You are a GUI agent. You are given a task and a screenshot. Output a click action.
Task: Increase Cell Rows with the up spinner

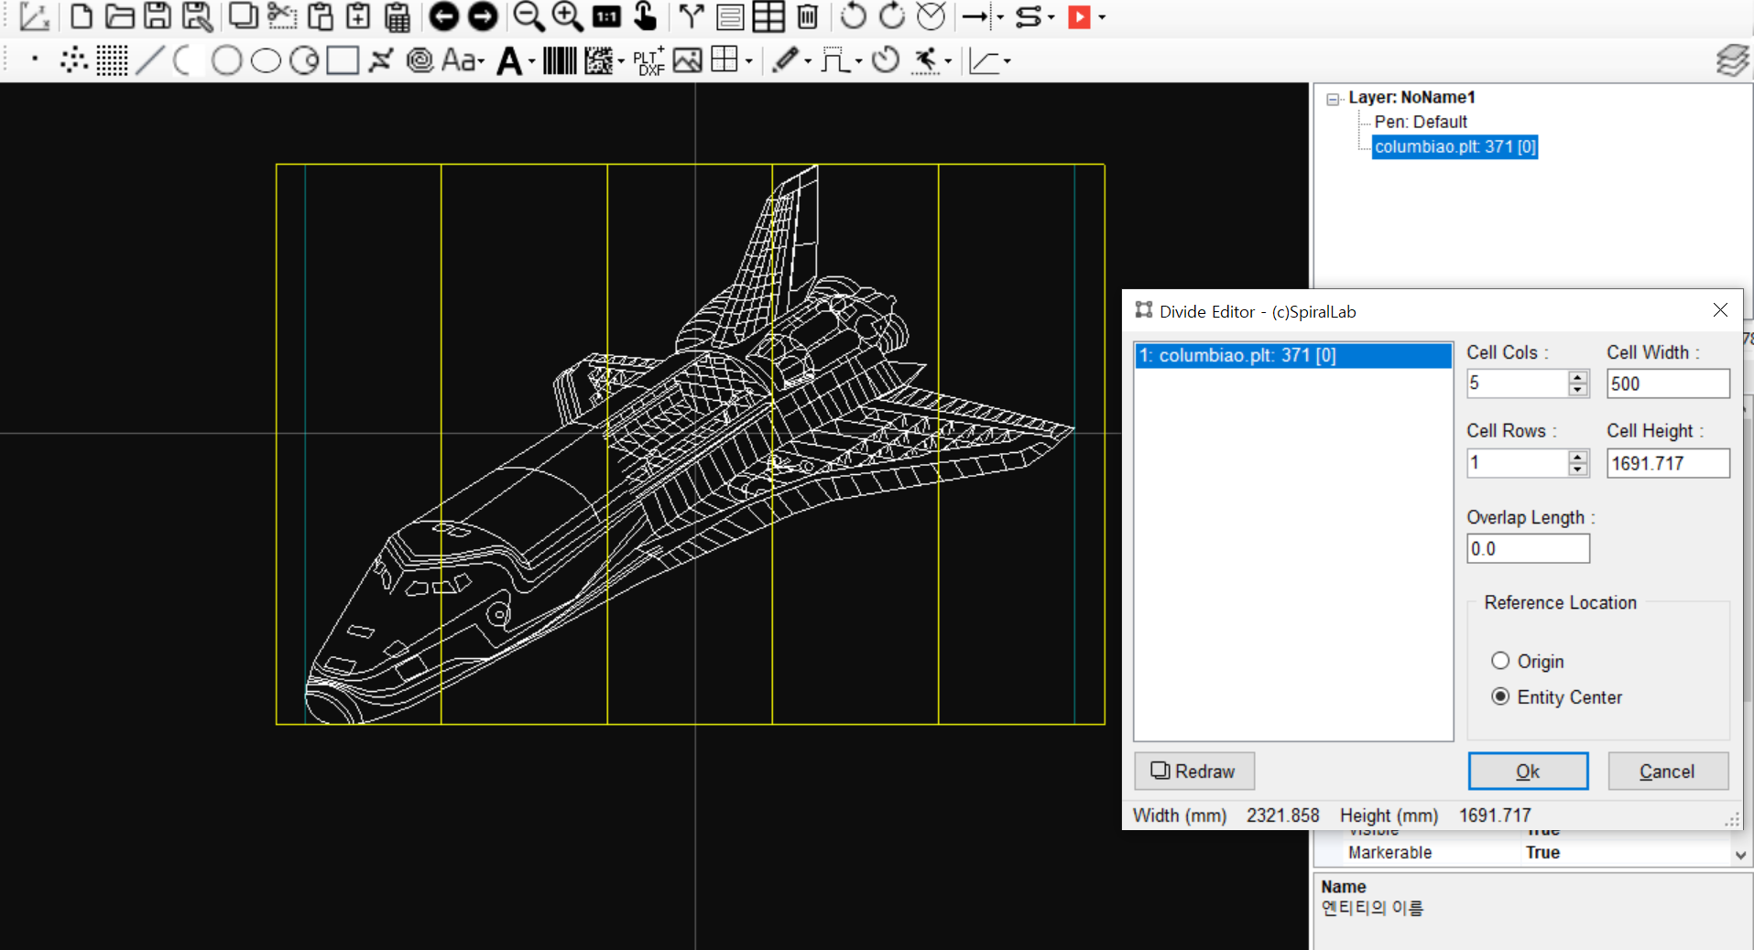click(x=1577, y=457)
